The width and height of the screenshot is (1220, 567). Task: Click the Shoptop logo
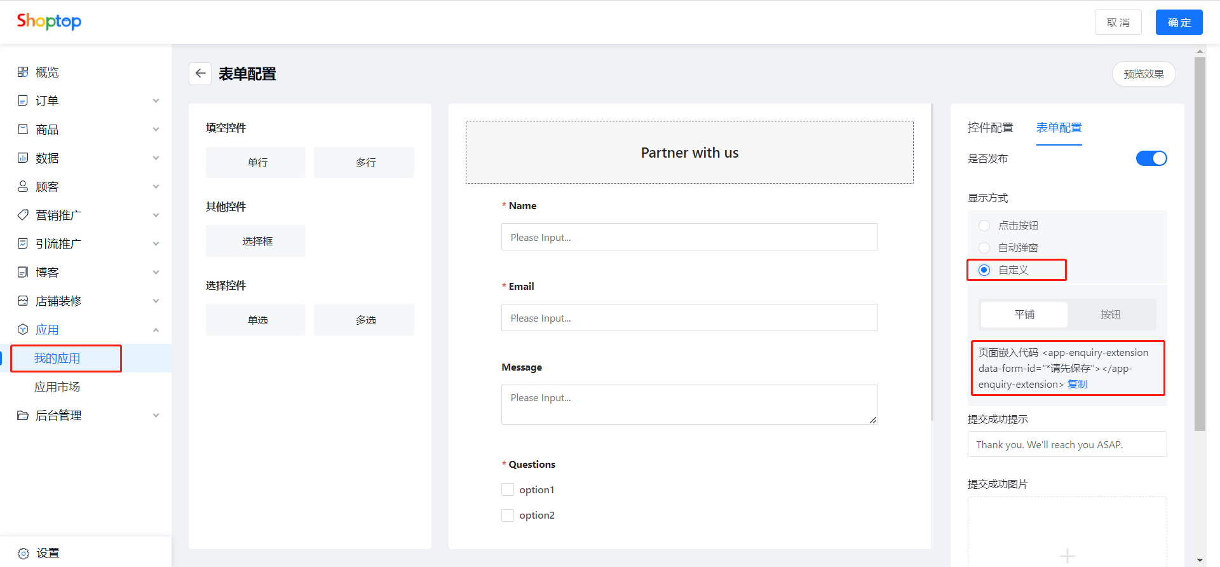click(x=49, y=22)
